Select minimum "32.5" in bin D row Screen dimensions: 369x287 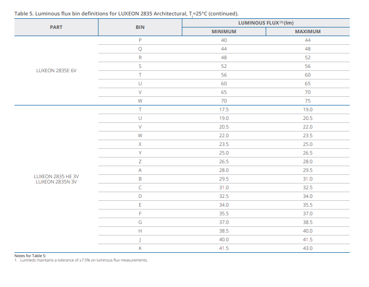(x=224, y=196)
